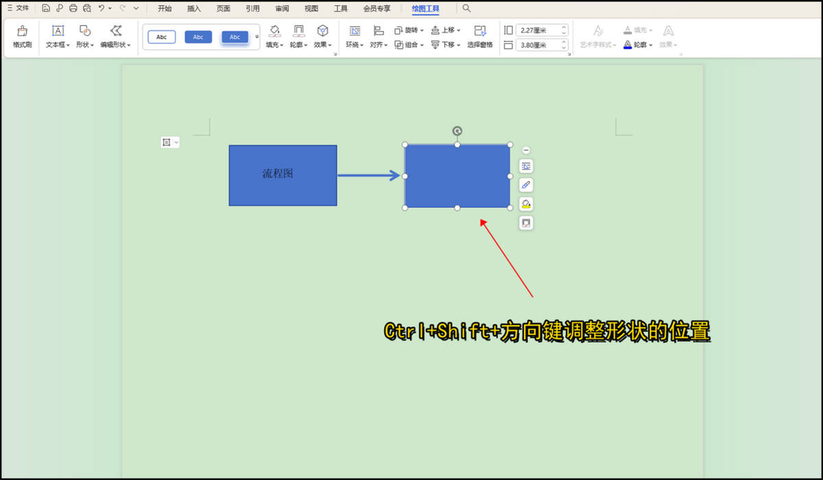Click the page layout icon at left margin
This screenshot has width=823, height=480.
(166, 142)
